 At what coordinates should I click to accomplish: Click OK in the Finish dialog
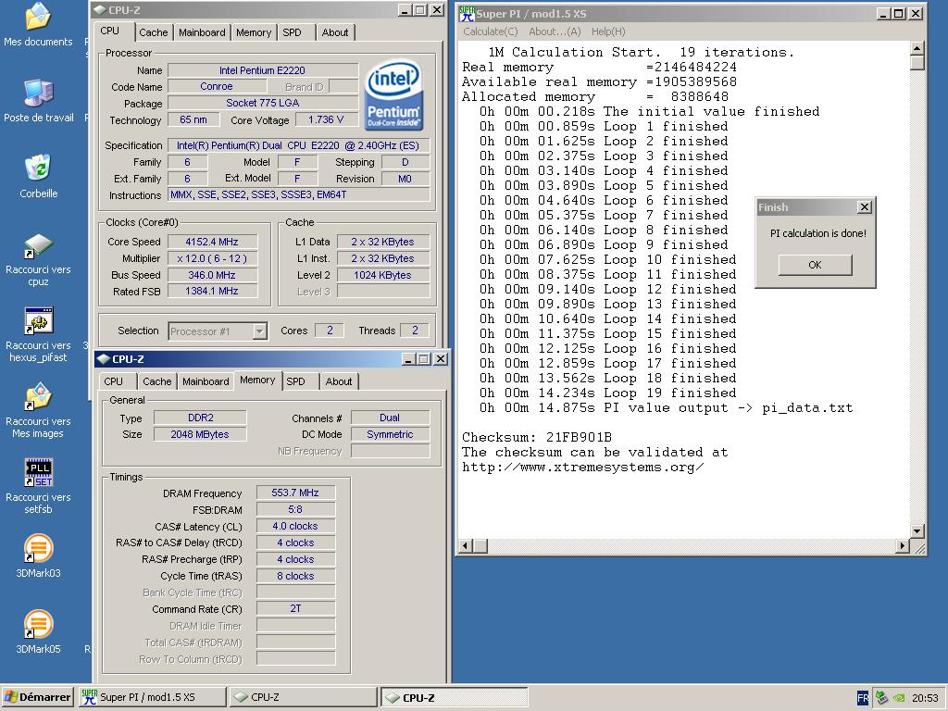tap(815, 265)
